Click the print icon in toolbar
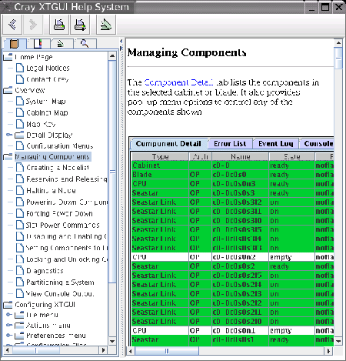The image size is (346, 361). (58, 25)
